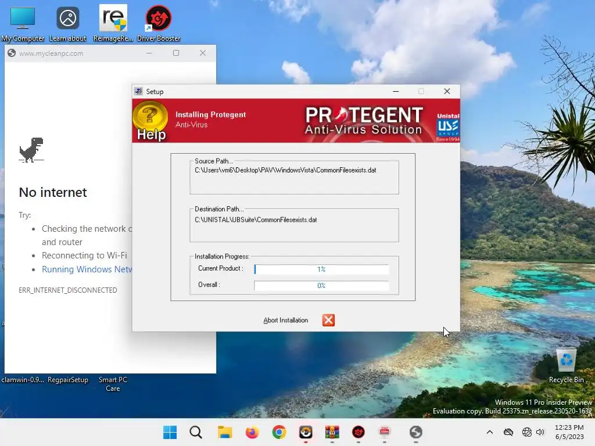
Task: Open Learn about desktop icon
Action: click(68, 23)
